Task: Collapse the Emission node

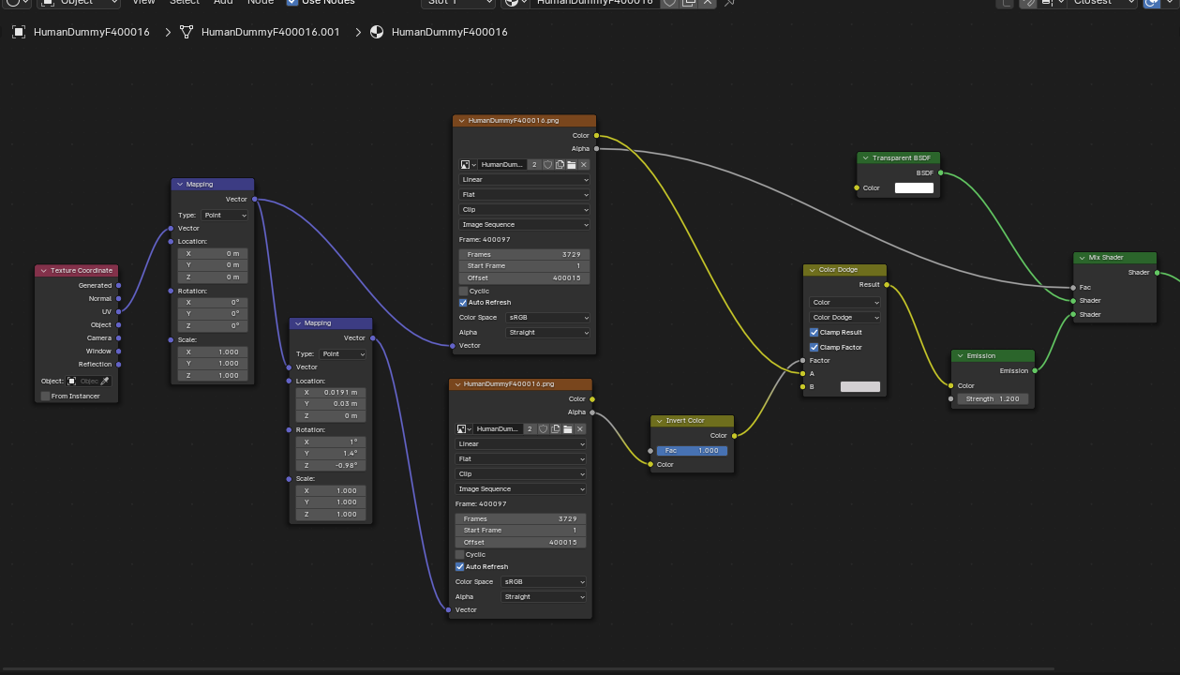Action: click(x=959, y=355)
